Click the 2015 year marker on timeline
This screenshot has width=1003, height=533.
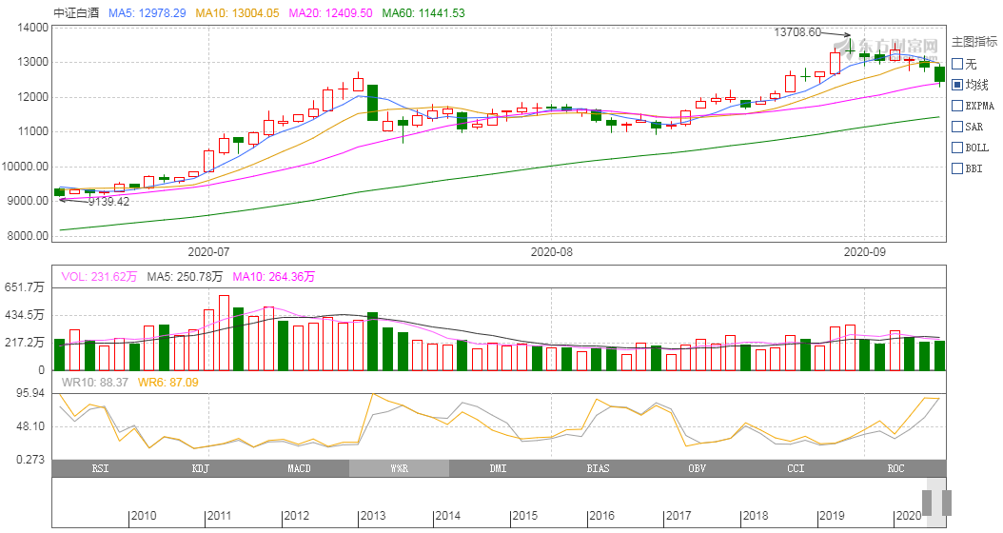pyautogui.click(x=525, y=516)
